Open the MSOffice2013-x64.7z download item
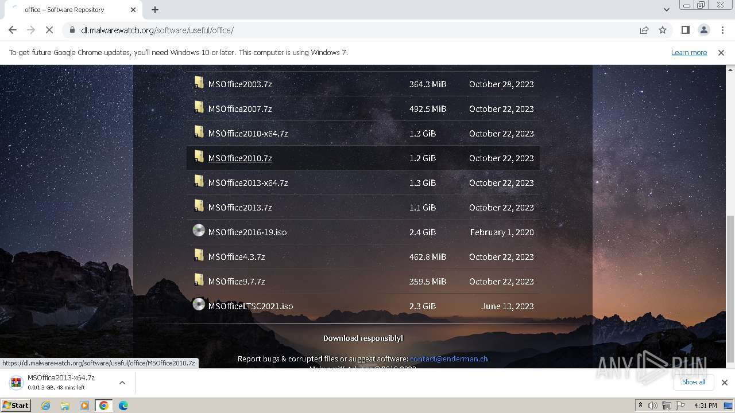Screen dimensions: 735x413 60,383
